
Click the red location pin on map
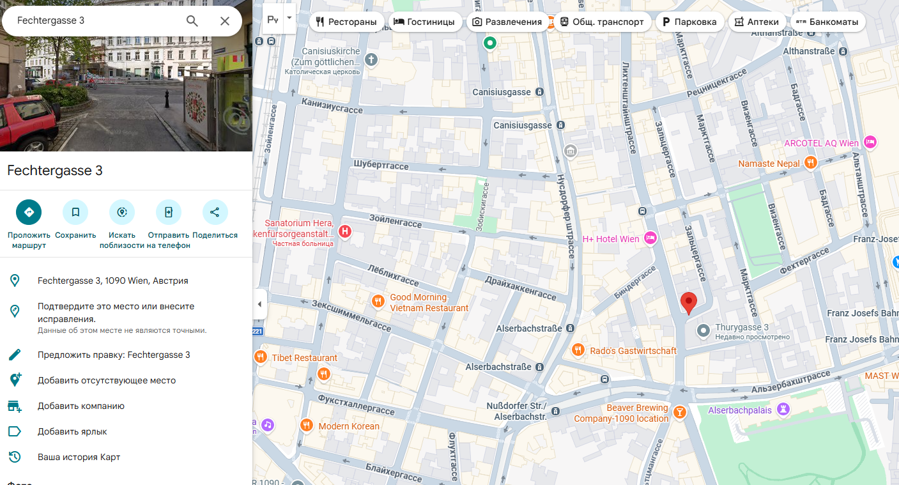point(688,303)
